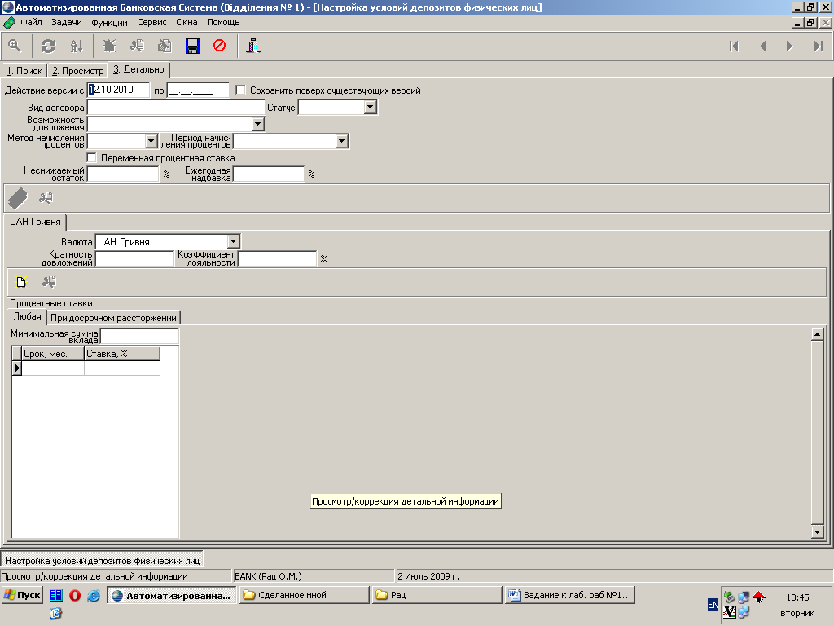Launch Opera from quick launch bar
The height and width of the screenshot is (626, 834).
click(x=75, y=596)
